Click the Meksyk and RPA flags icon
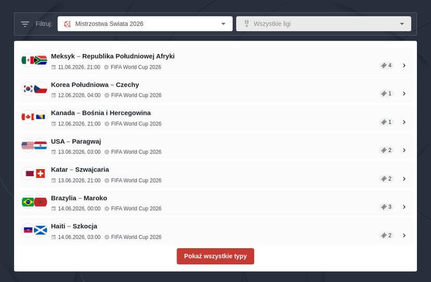Viewport: 431px width, 282px height. (x=34, y=60)
